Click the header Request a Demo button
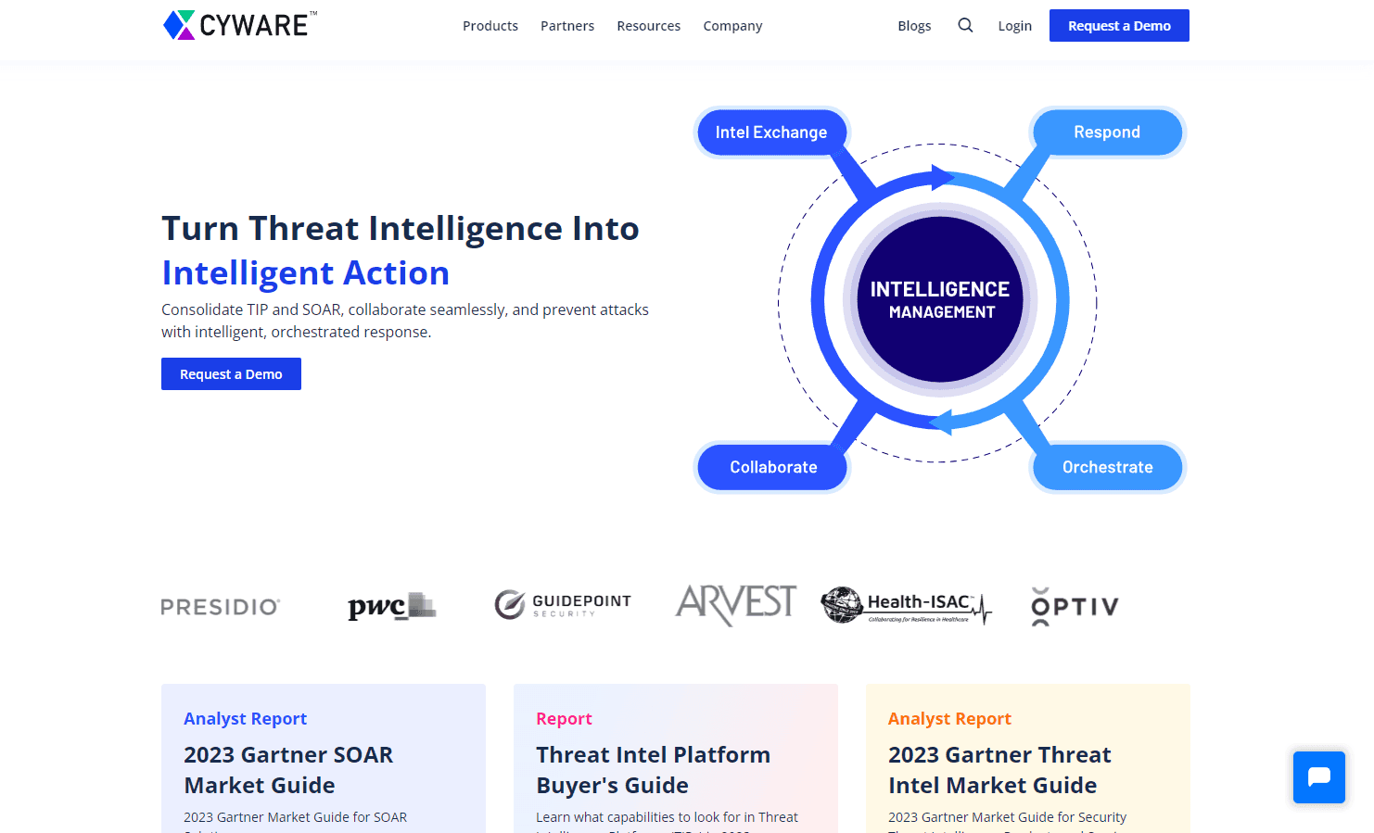 1119,25
